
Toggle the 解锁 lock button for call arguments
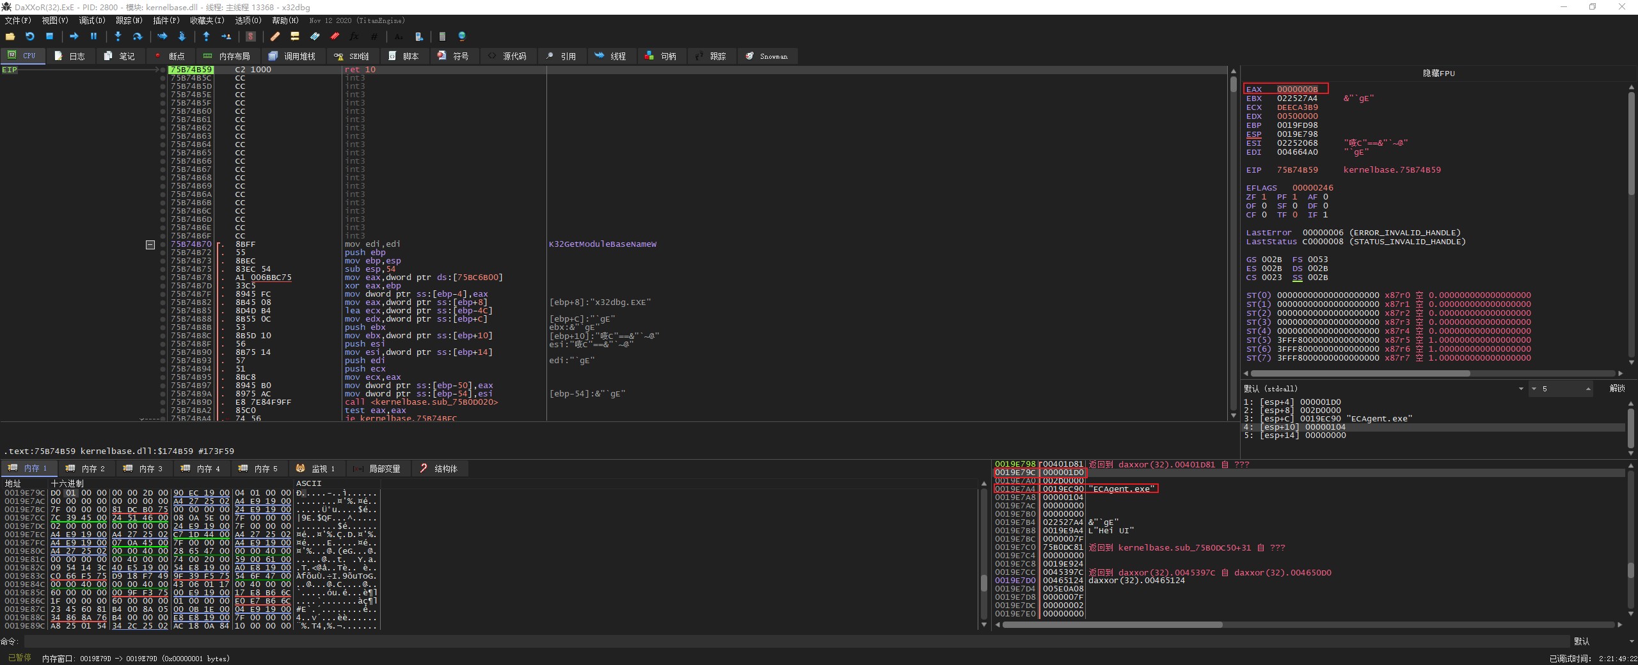1617,388
